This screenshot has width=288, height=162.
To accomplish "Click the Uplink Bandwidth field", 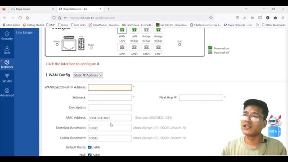I will [x=110, y=138].
